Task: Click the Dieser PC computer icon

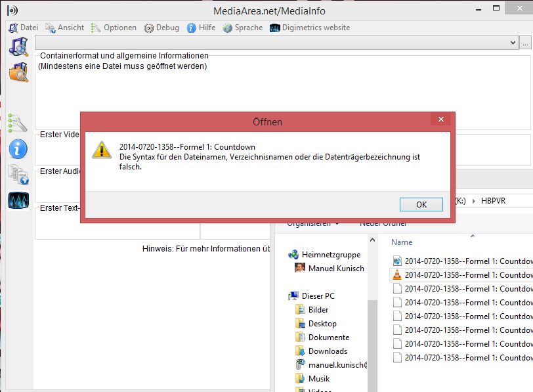Action: (293, 295)
